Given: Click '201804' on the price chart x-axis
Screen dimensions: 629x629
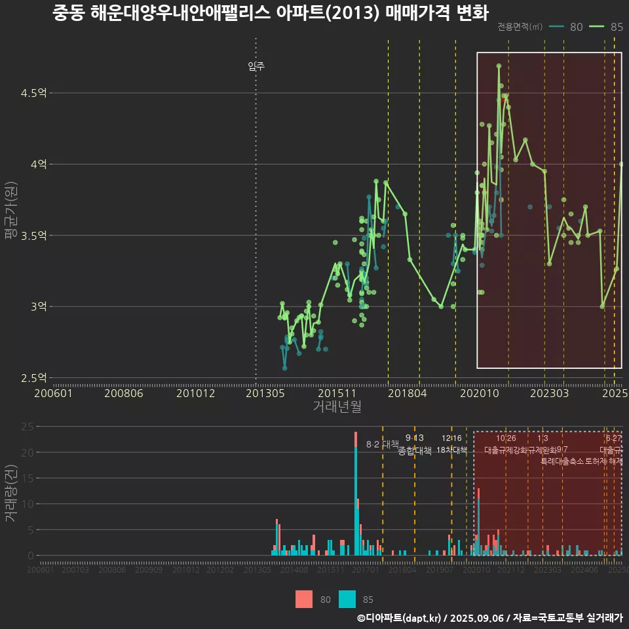Looking at the screenshot, I should [x=407, y=393].
